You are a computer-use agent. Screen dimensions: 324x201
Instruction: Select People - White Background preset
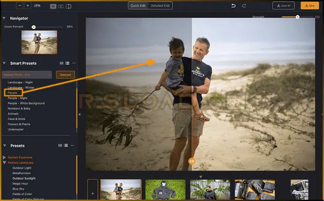click(x=26, y=103)
